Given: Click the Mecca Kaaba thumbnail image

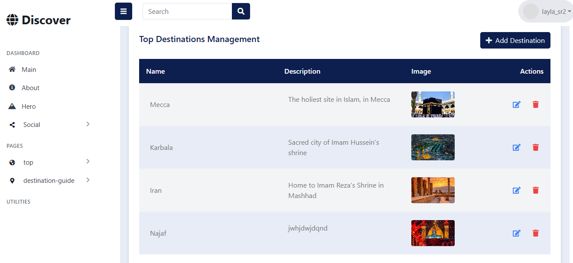Looking at the screenshot, I should pos(433,104).
